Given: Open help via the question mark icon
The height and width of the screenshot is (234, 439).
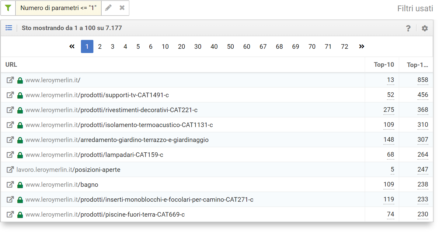Looking at the screenshot, I should pos(408,28).
